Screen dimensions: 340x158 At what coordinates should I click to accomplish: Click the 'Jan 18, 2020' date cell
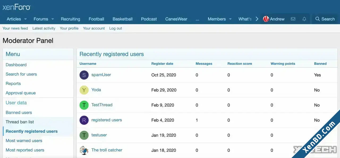pos(164,150)
